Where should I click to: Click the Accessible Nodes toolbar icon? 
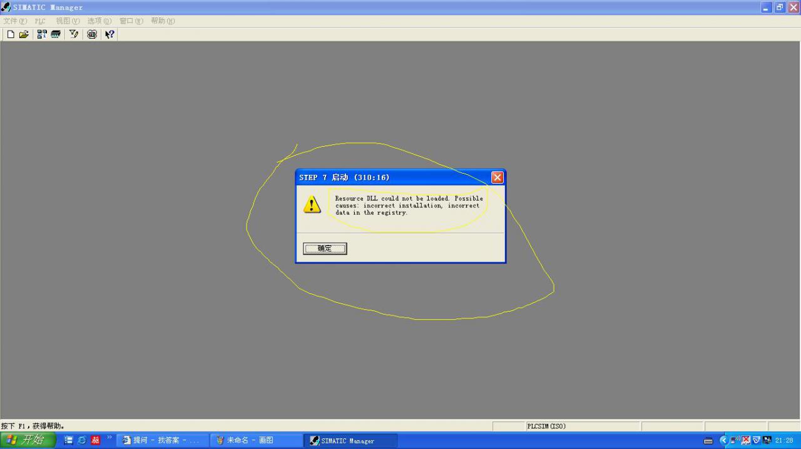pos(42,34)
